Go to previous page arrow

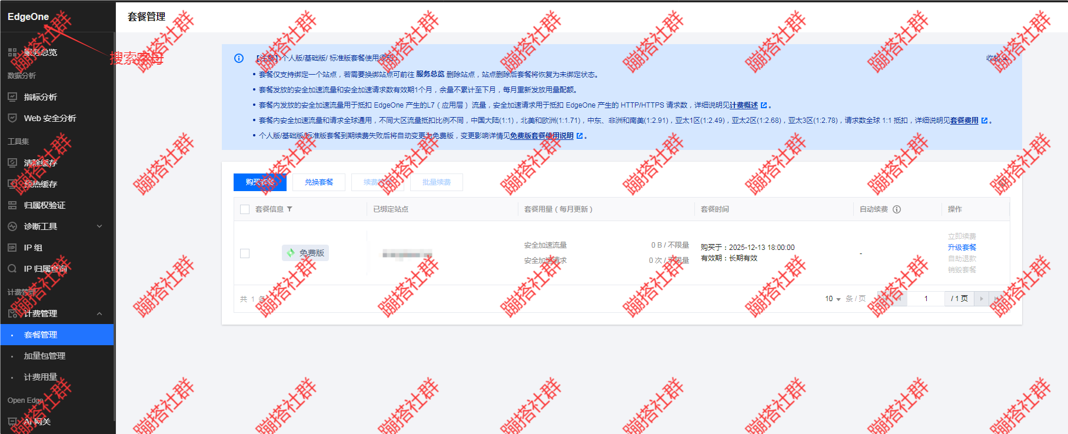(x=900, y=299)
